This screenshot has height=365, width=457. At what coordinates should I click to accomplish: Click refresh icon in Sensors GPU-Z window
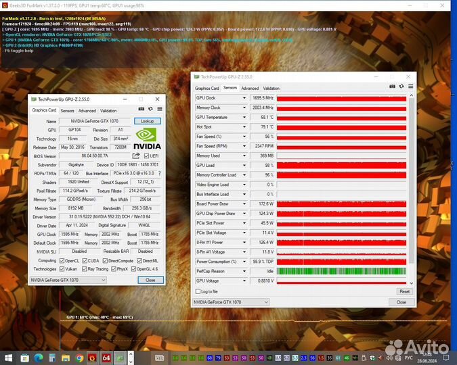point(401,87)
